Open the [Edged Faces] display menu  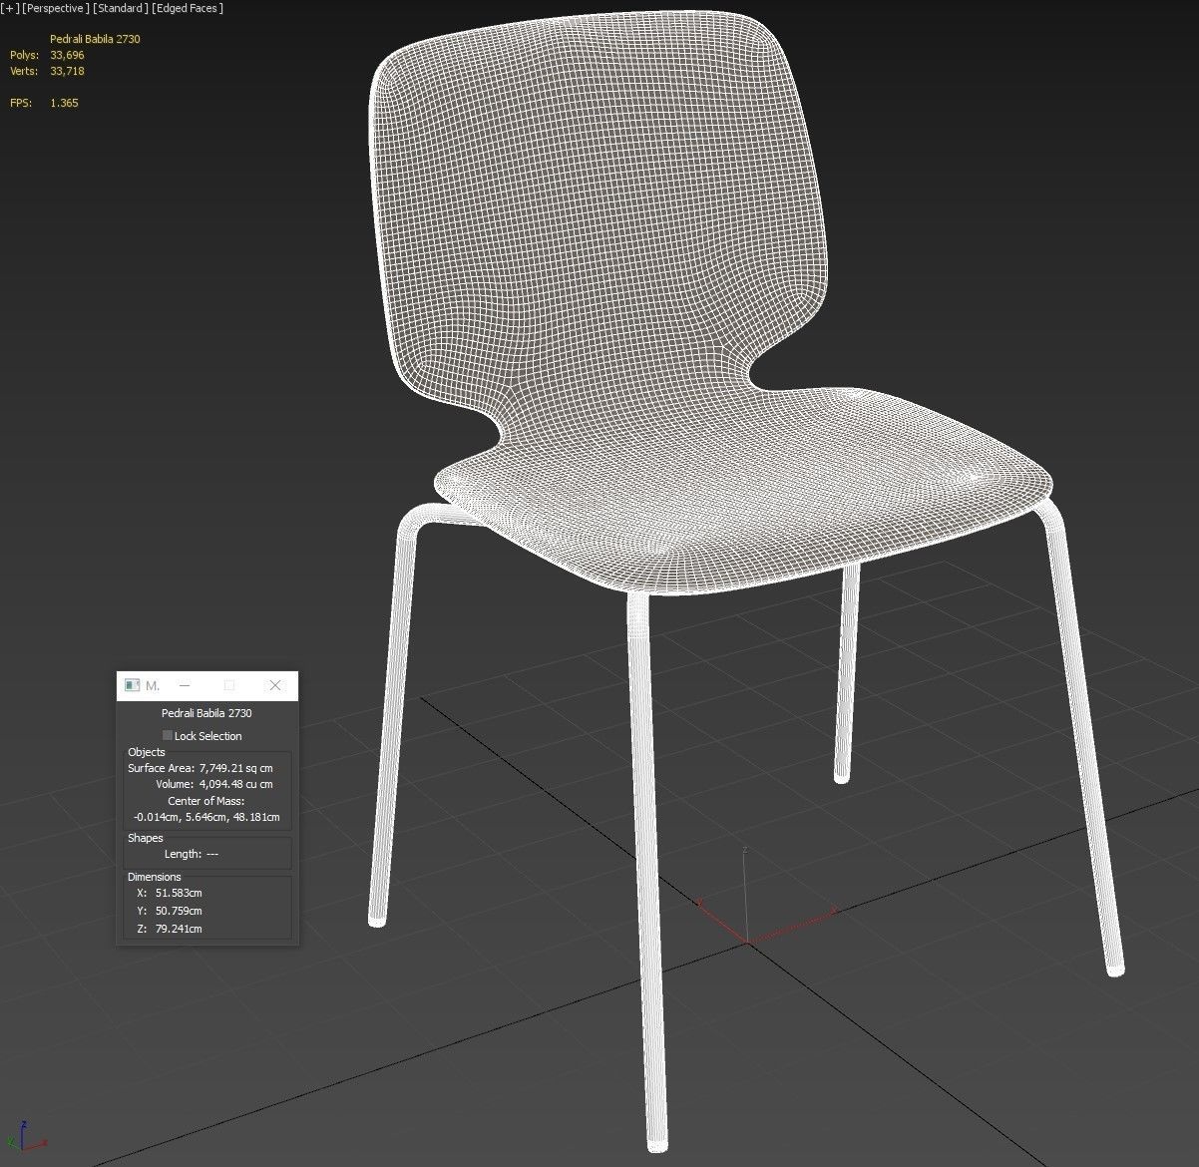coord(188,8)
